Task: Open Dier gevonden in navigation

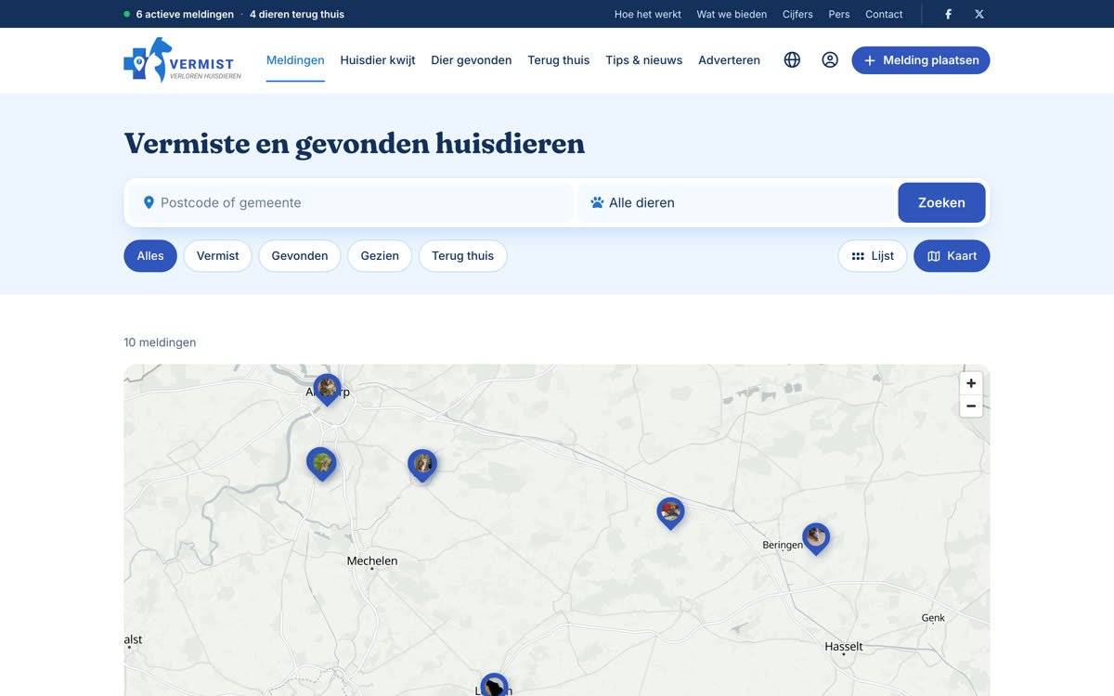Action: 472,60
